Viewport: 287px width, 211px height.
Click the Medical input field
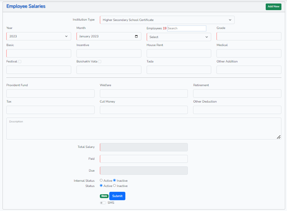coord(249,53)
